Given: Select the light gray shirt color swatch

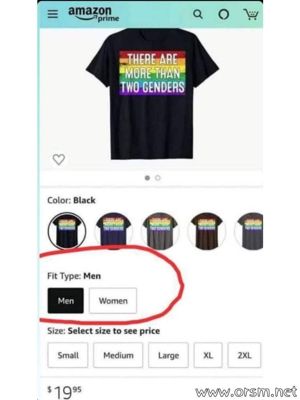Looking at the screenshot, I should click(160, 231).
